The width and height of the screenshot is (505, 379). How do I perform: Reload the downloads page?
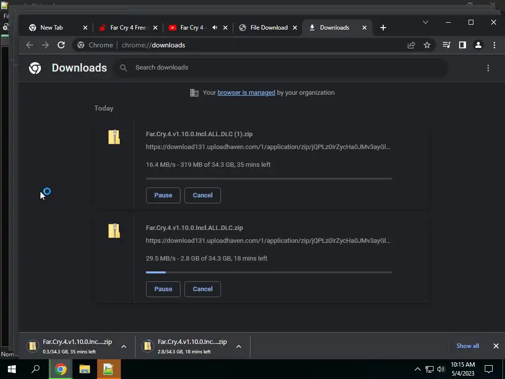click(x=61, y=45)
